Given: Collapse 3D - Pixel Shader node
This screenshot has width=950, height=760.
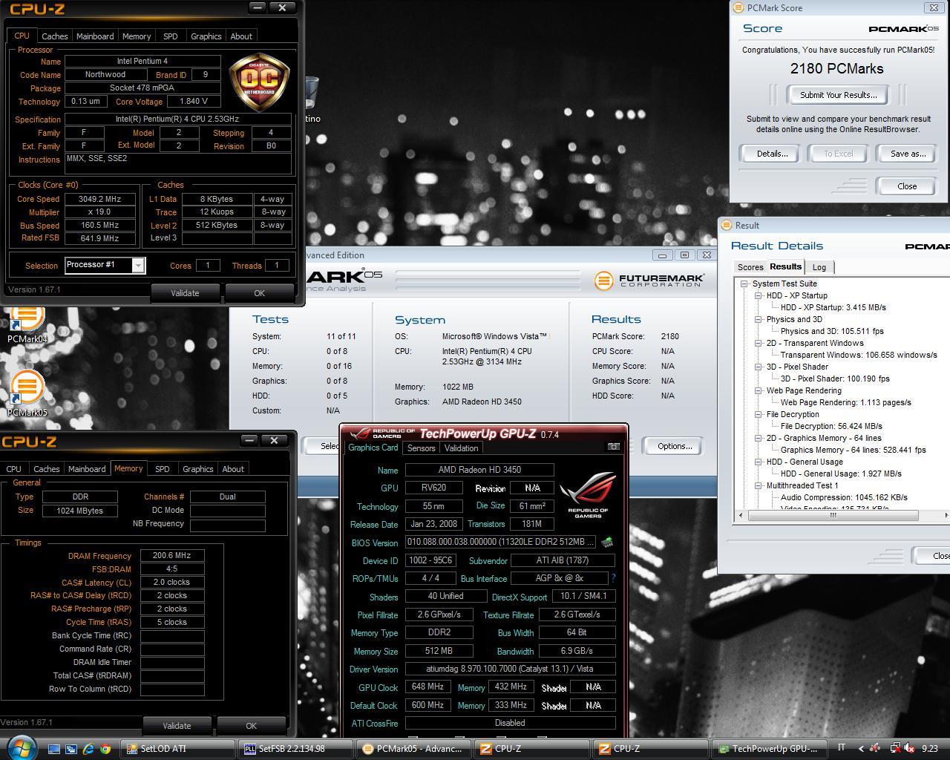Looking at the screenshot, I should pyautogui.click(x=759, y=367).
